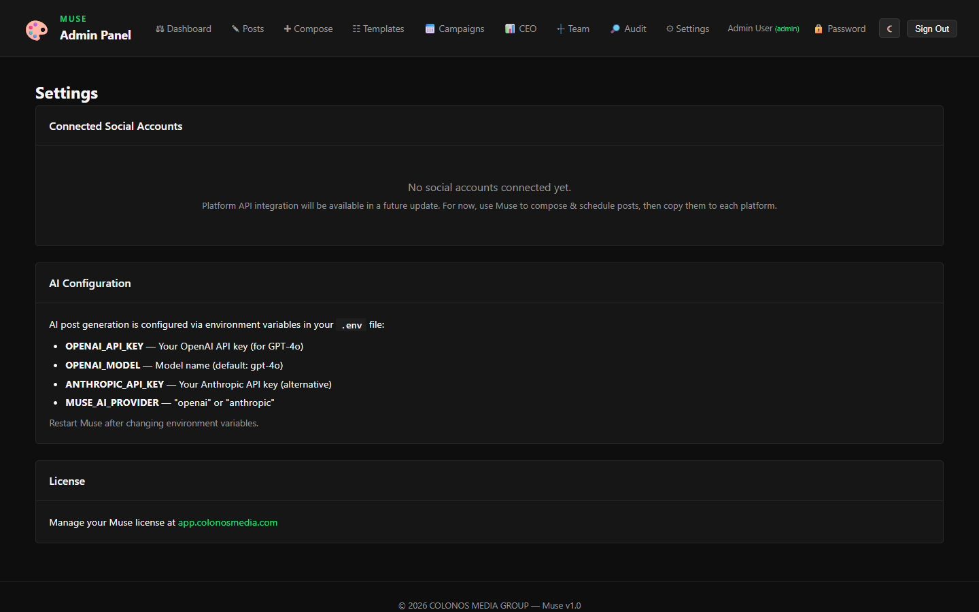Click the Admin Panel title text
This screenshot has width=979, height=612.
click(95, 35)
